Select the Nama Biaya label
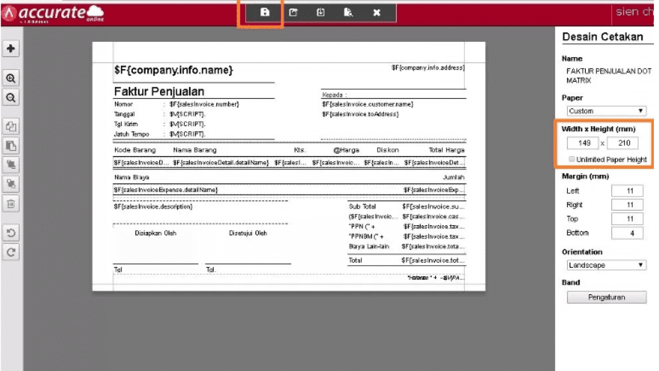This screenshot has height=371, width=659. click(x=132, y=177)
